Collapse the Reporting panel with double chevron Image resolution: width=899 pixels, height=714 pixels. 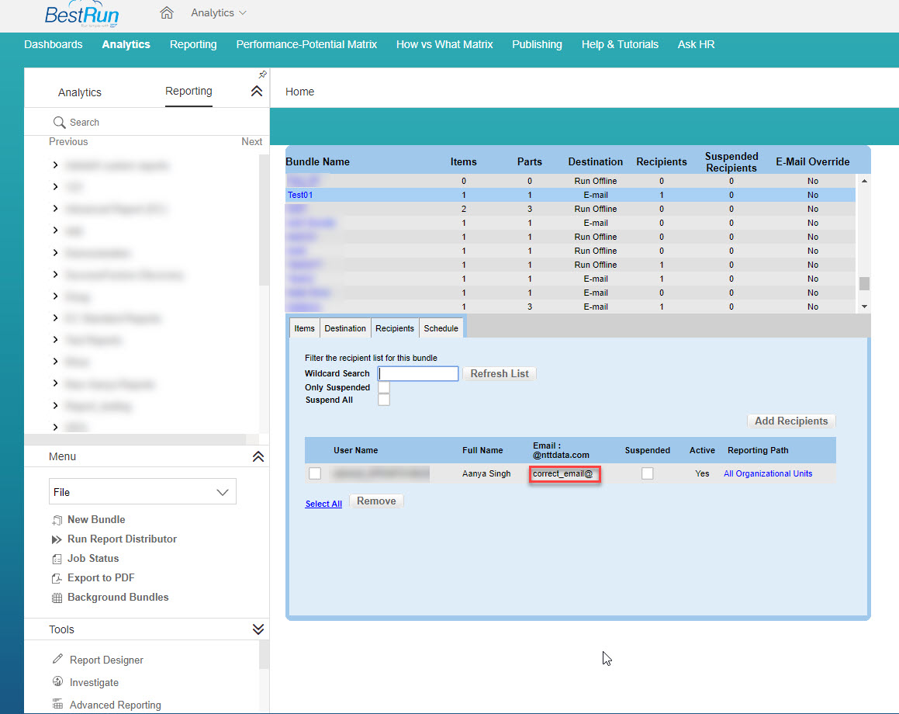[x=257, y=91]
